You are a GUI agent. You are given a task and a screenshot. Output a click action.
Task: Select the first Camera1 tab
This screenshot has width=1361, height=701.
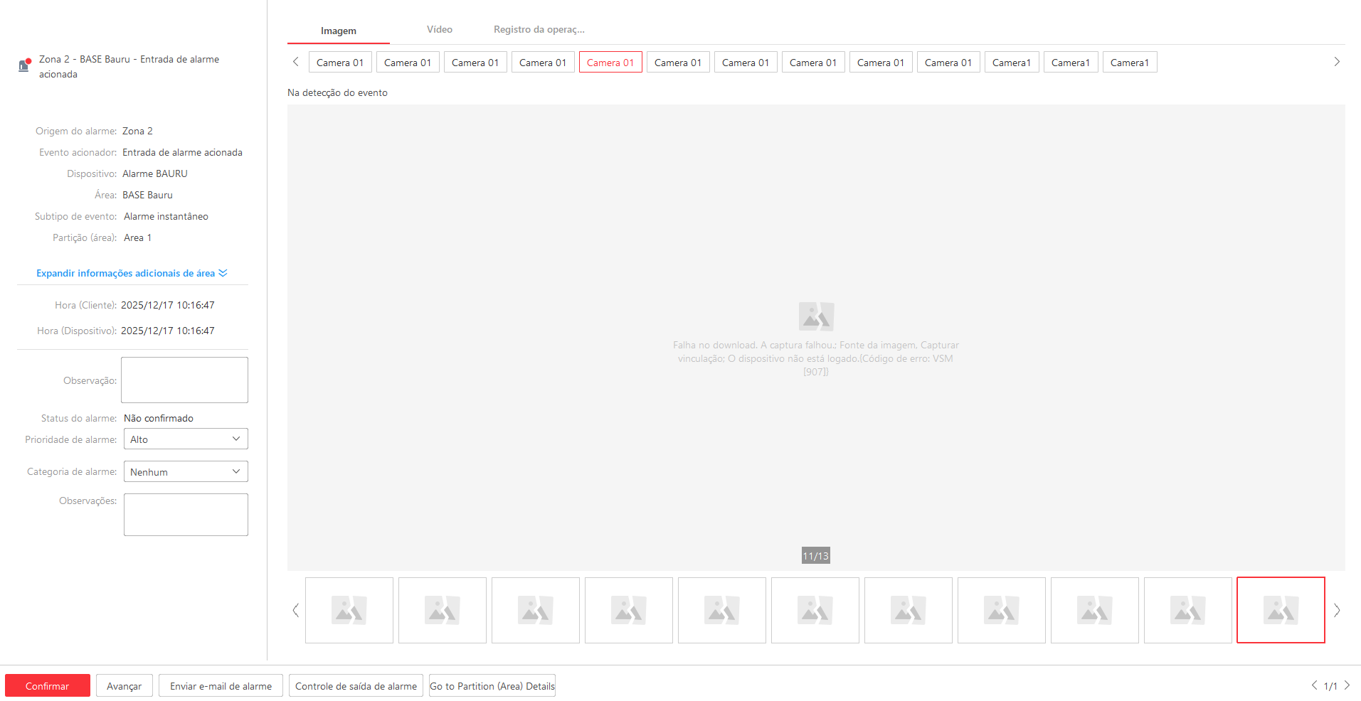tap(1011, 63)
